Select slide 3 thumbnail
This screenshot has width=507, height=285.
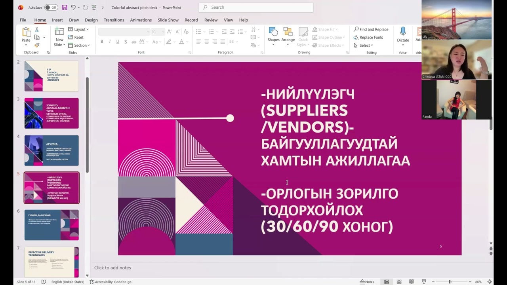[x=51, y=113]
